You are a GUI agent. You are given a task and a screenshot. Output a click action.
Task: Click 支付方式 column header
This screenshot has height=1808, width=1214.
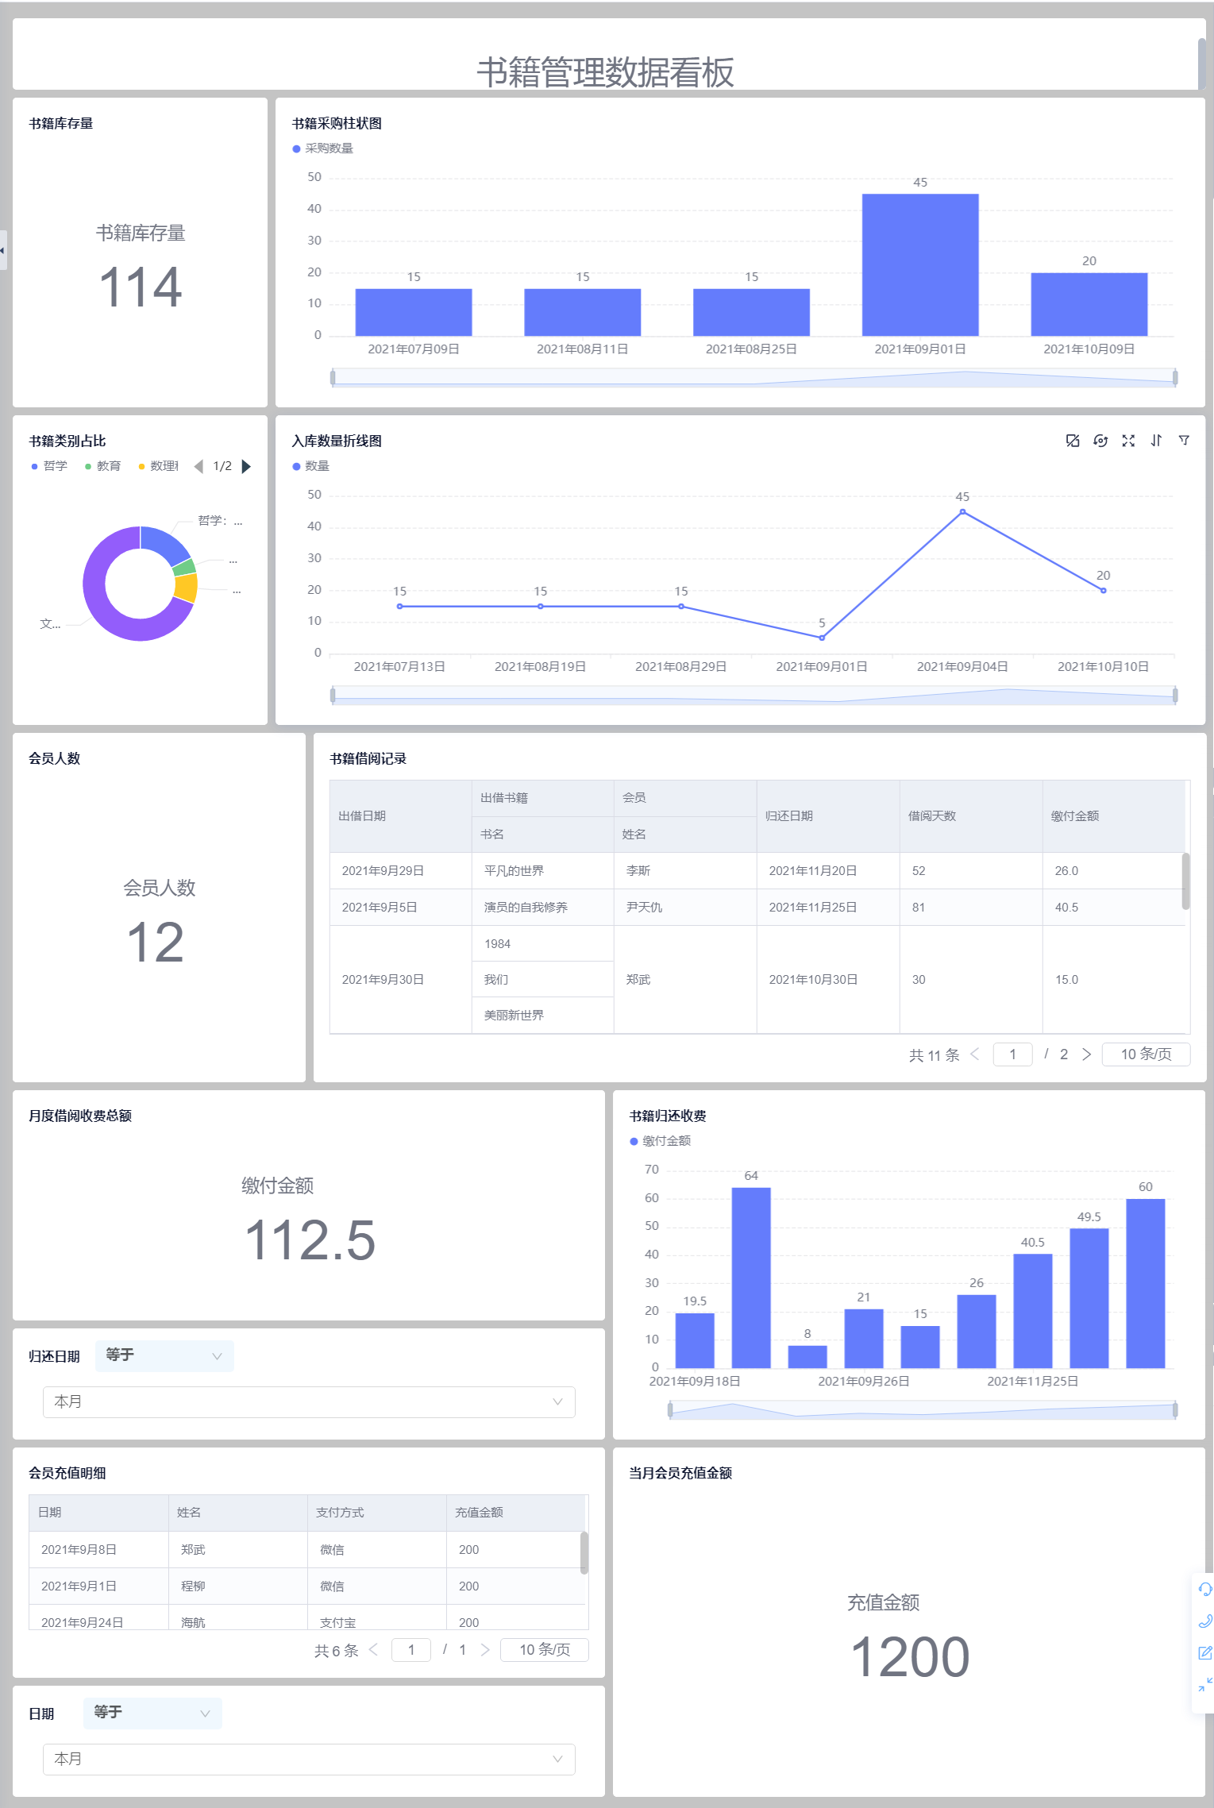pyautogui.click(x=377, y=1513)
